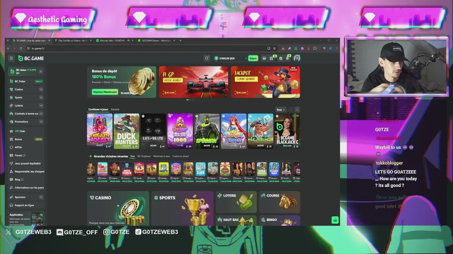Open Responsable Jeu d'argent in the sidebar
The image size is (453, 254).
pos(26,171)
